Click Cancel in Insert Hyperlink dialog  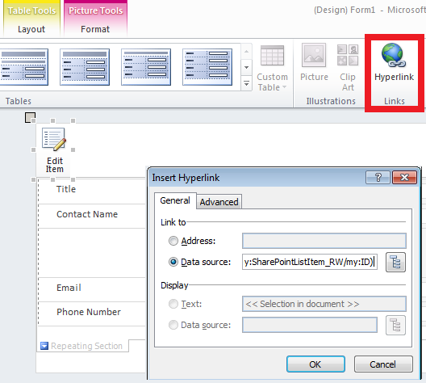383,364
